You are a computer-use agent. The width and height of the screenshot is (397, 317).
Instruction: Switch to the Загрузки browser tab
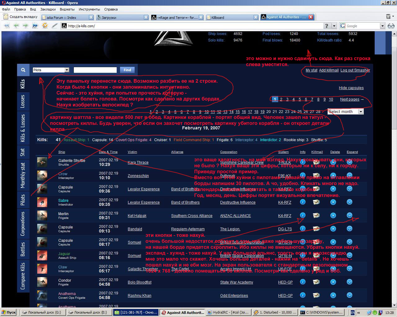click(x=122, y=17)
